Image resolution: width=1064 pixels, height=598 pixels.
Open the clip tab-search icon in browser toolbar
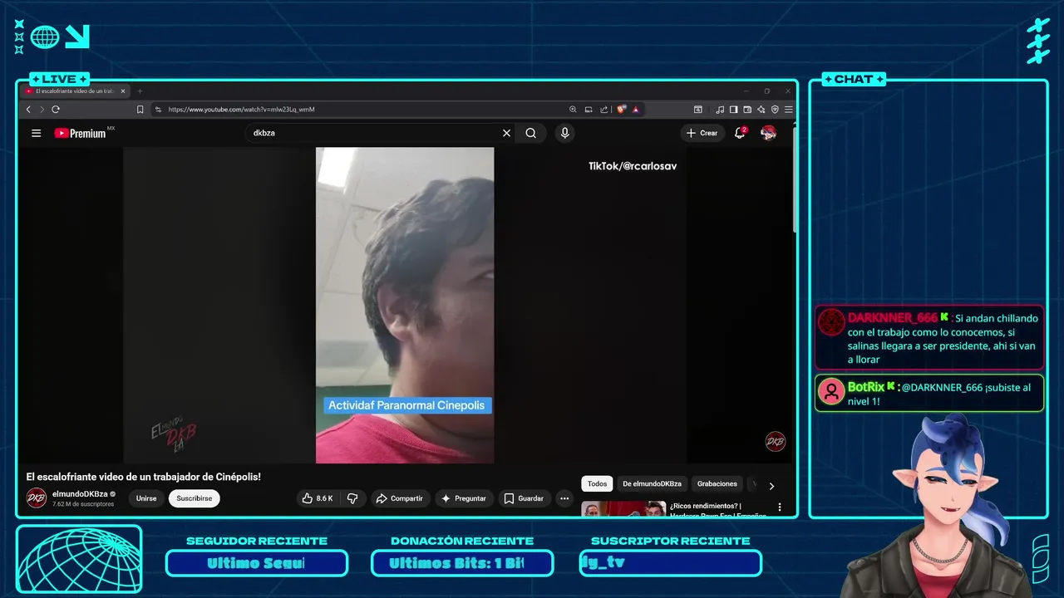coord(697,109)
